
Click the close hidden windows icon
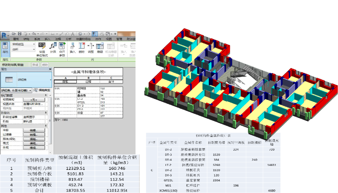click(x=102, y=34)
